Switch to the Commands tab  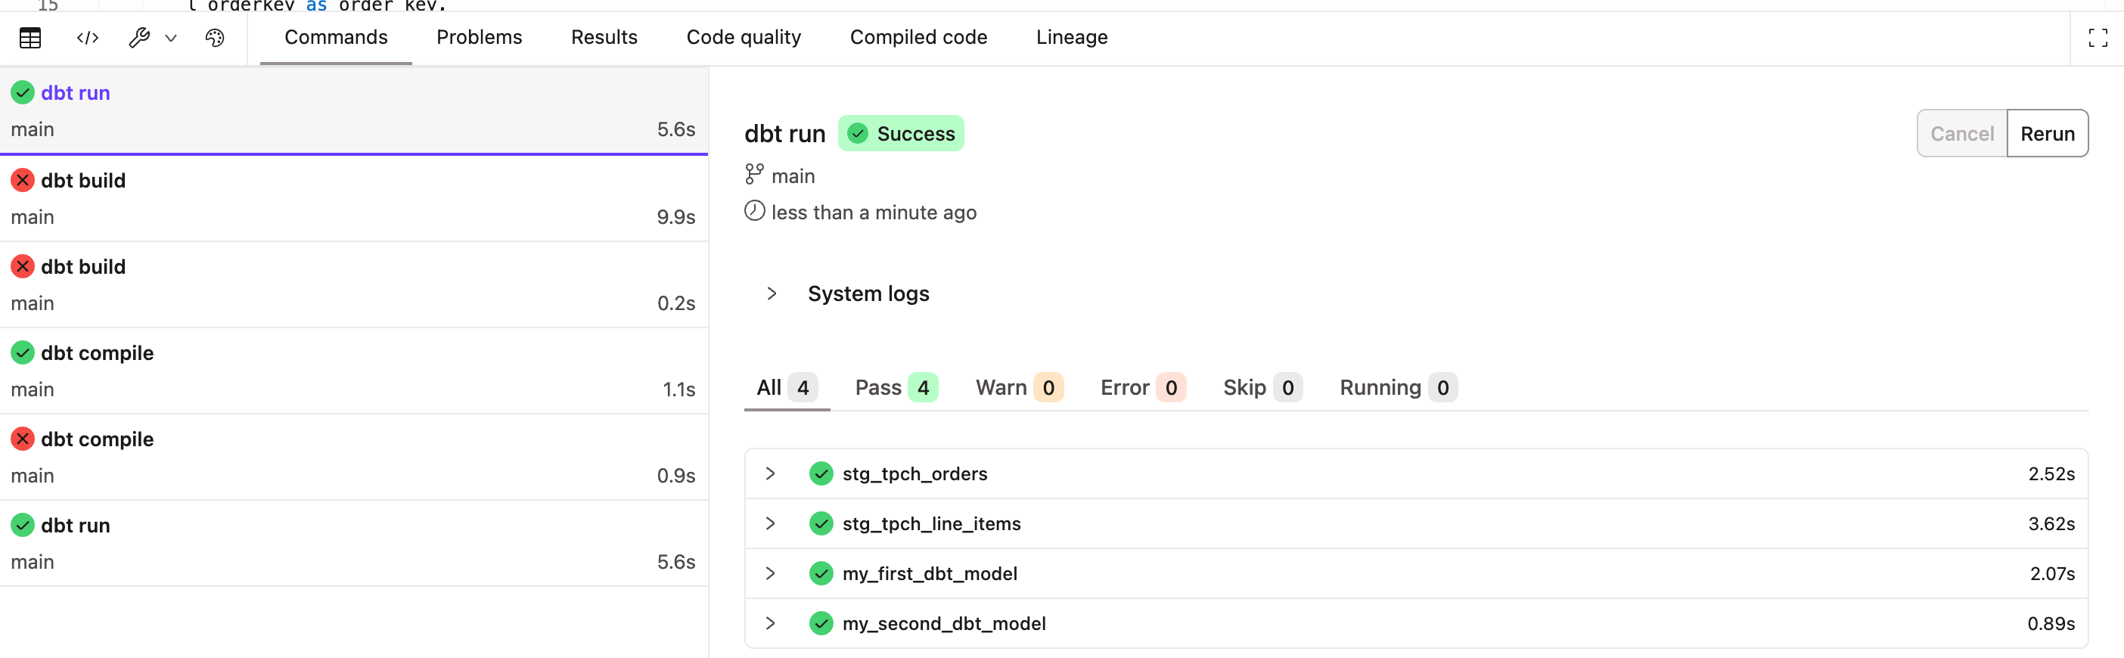coord(336,37)
